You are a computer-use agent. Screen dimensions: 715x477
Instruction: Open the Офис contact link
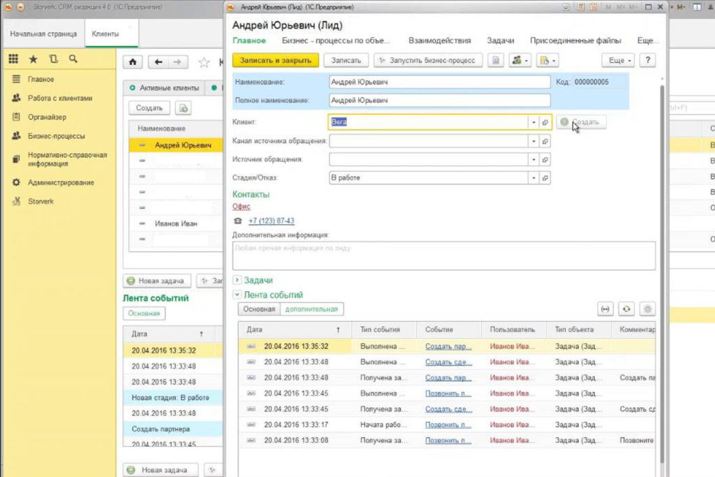241,207
